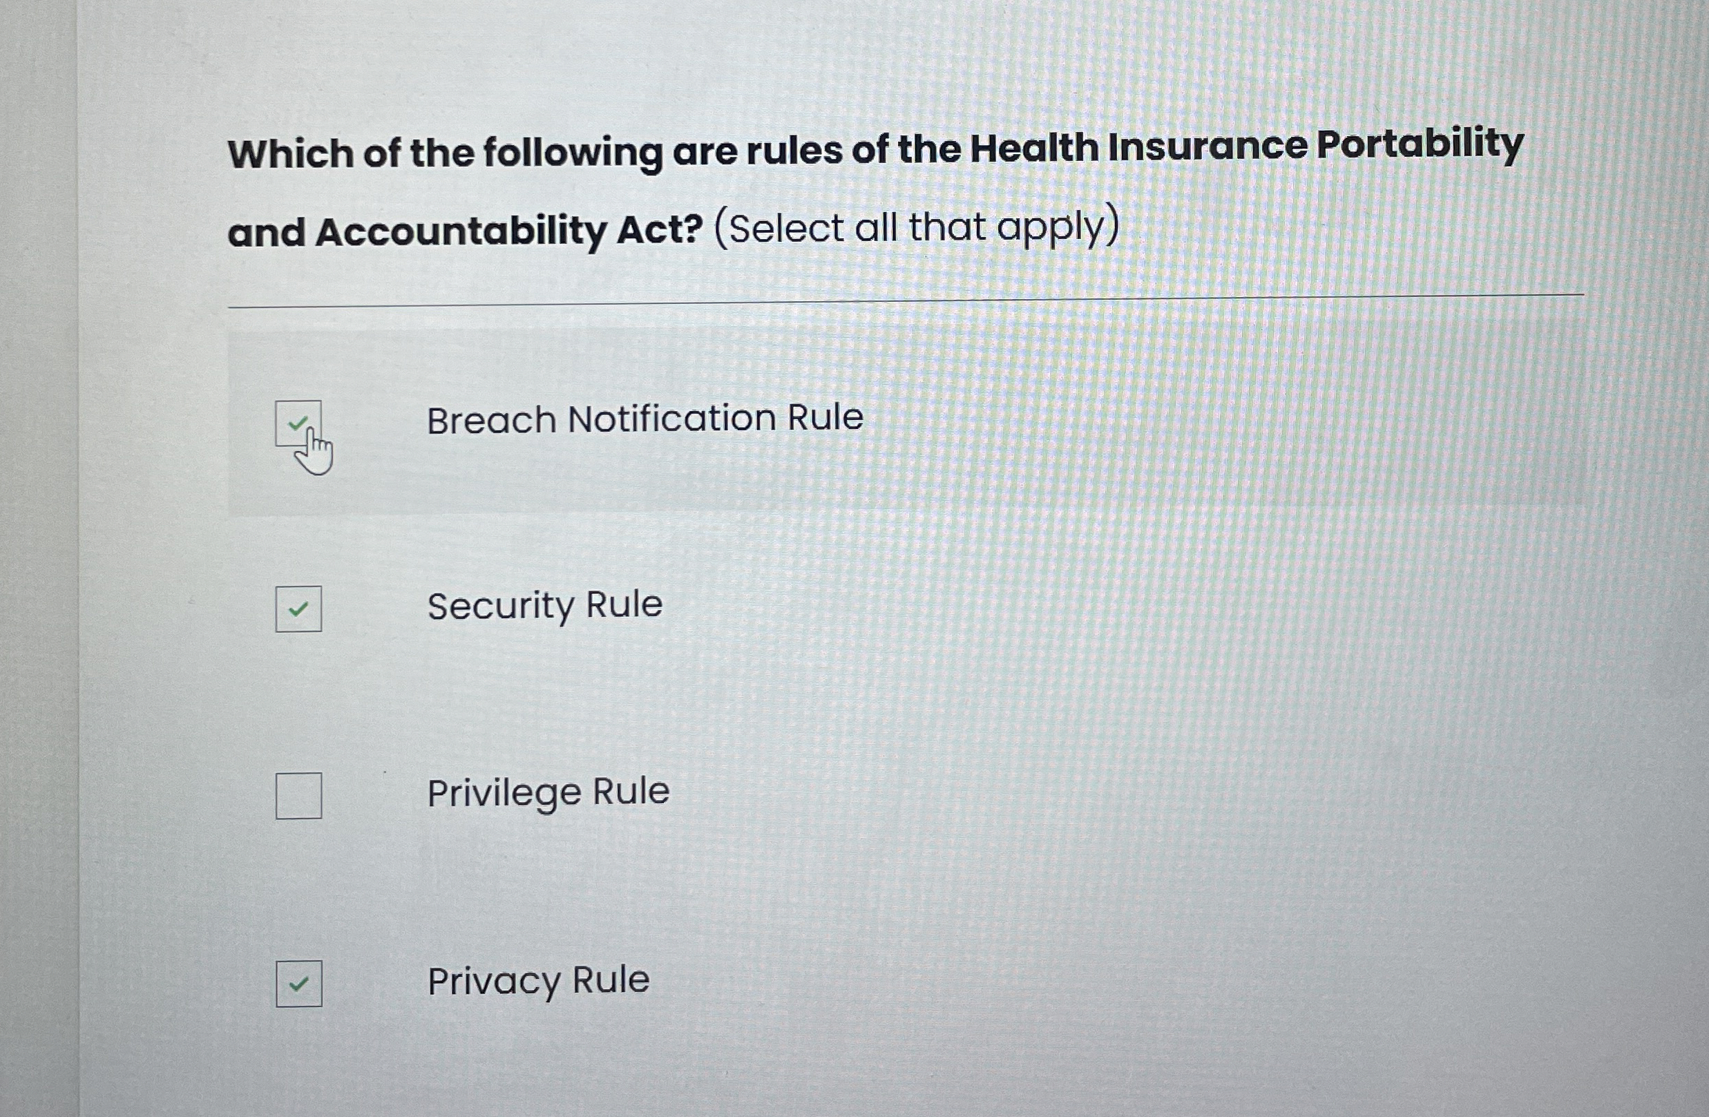Click the Security Rule label

click(x=544, y=605)
